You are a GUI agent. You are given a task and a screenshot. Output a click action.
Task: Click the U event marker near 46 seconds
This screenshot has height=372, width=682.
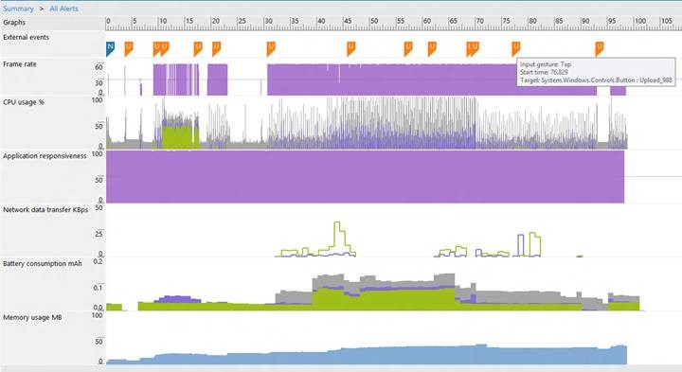tap(351, 48)
